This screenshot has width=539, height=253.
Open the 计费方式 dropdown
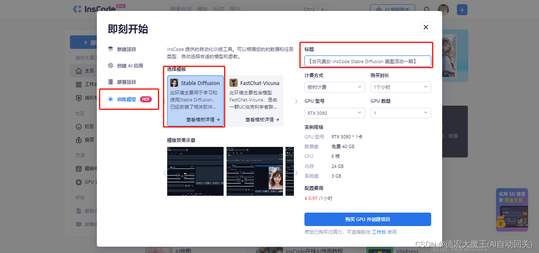334,87
